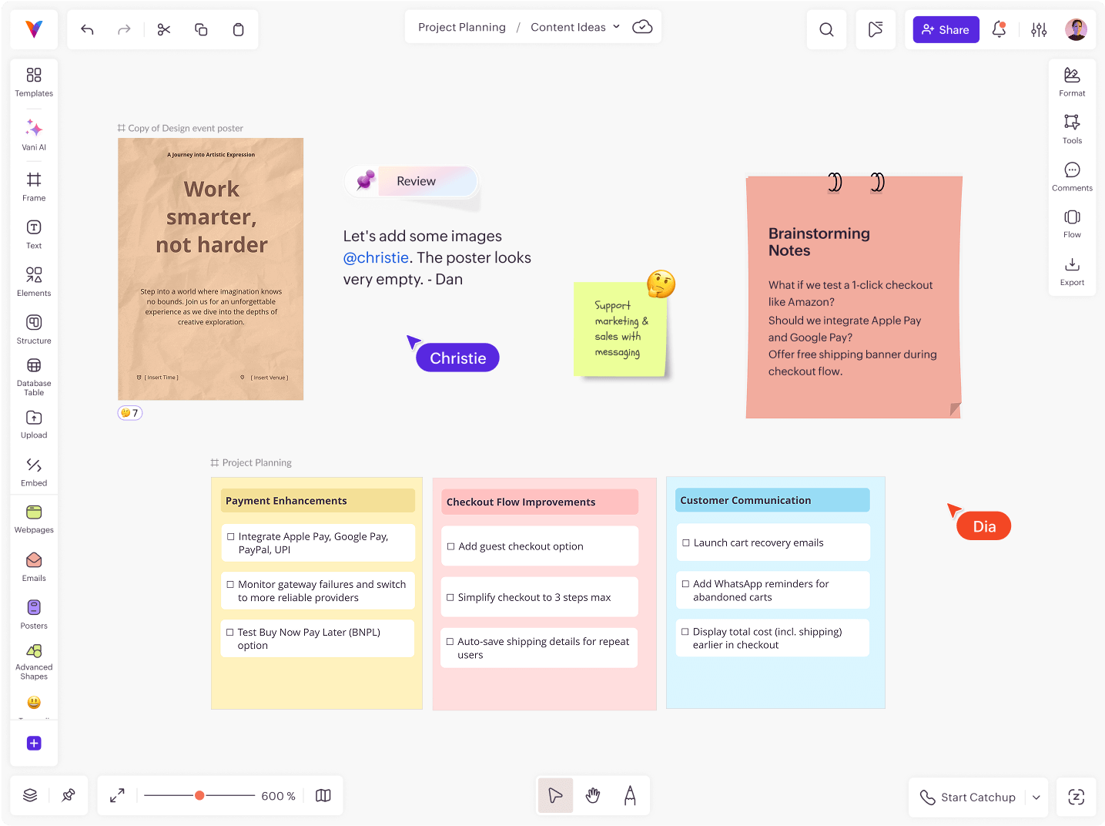
Task: Open the Content Ideas board dropdown
Action: tap(617, 26)
